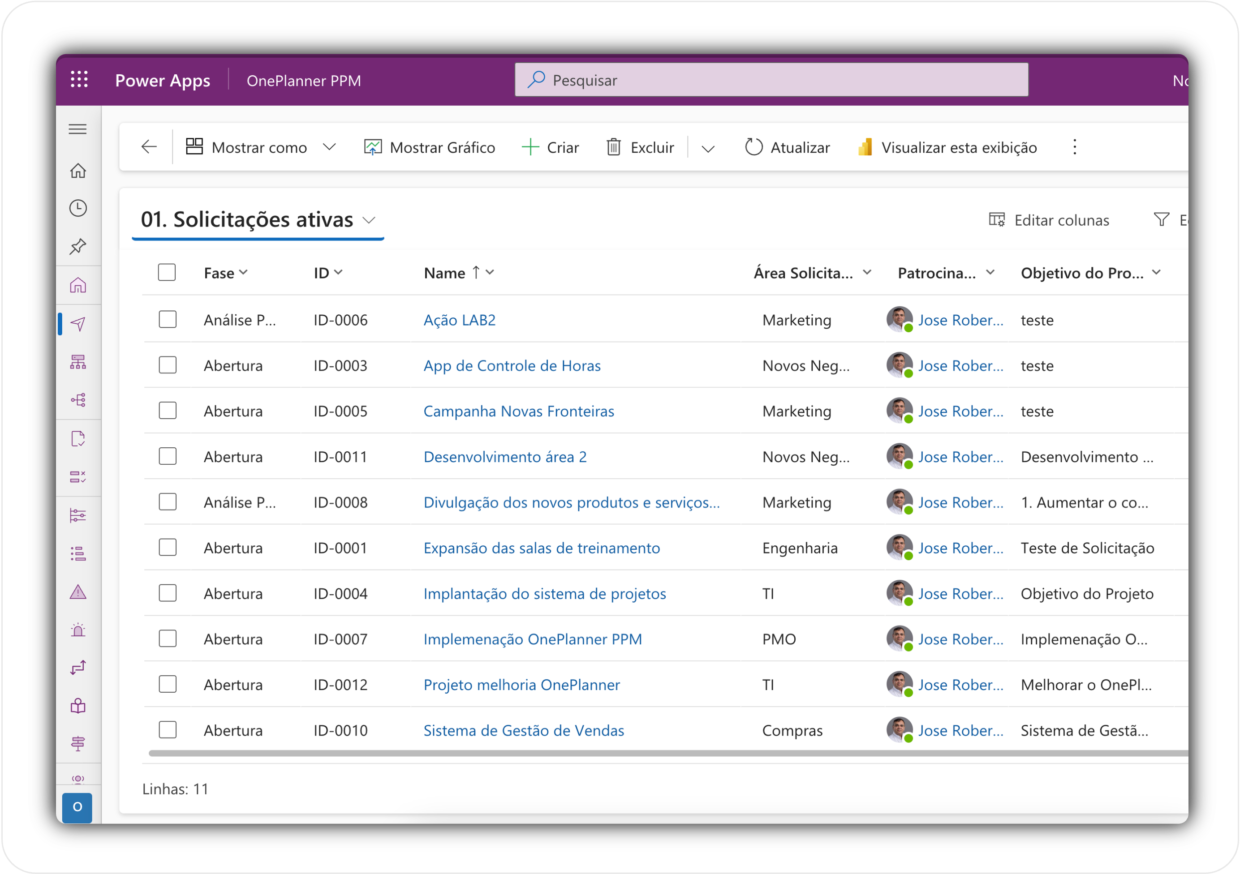Image resolution: width=1240 pixels, height=874 pixels.
Task: Check the Ação LAB2 row checkbox
Action: coord(168,320)
